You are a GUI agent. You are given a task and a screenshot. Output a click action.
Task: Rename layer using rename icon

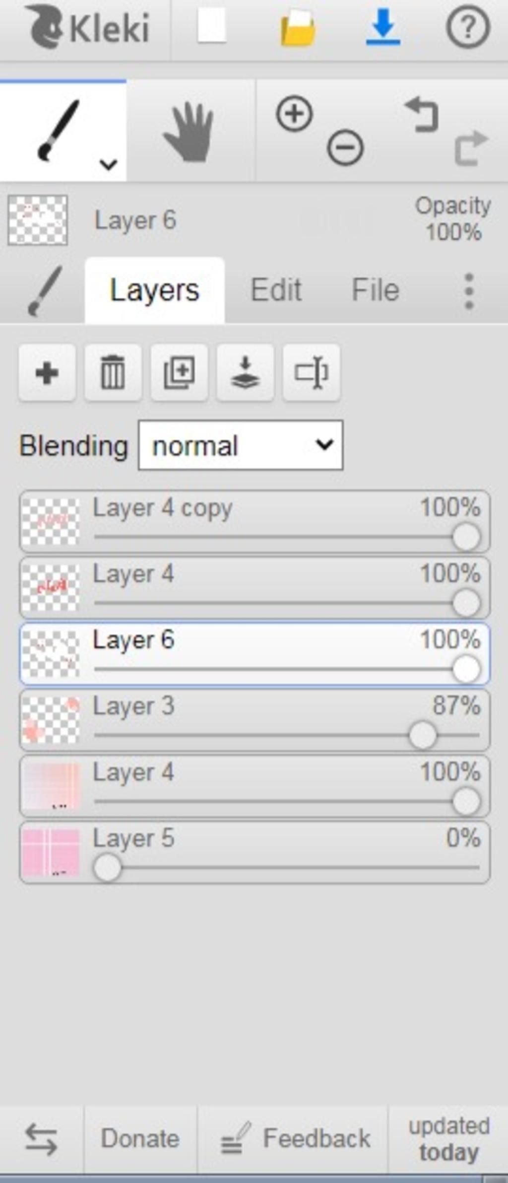tap(312, 372)
